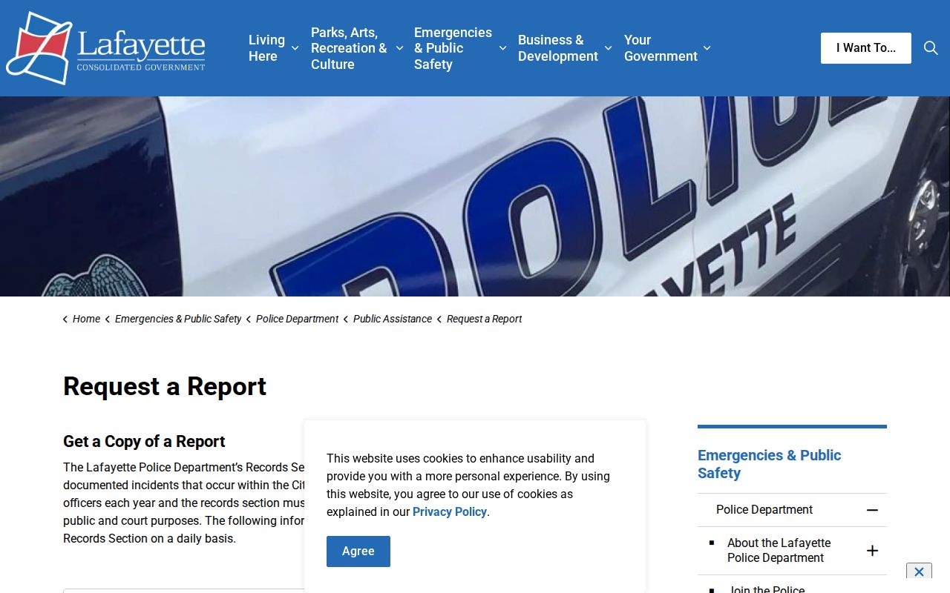Click the I Want To... button

(866, 48)
